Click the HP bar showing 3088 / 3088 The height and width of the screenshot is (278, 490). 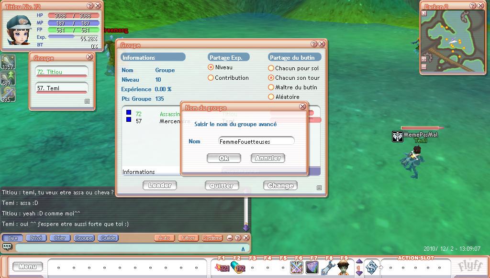pyautogui.click(x=73, y=16)
